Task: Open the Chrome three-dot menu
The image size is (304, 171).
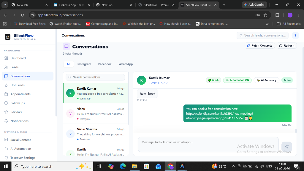Action: point(299,15)
